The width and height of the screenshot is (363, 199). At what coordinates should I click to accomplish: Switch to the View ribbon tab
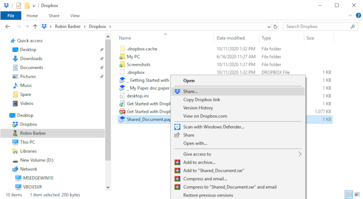(75, 16)
